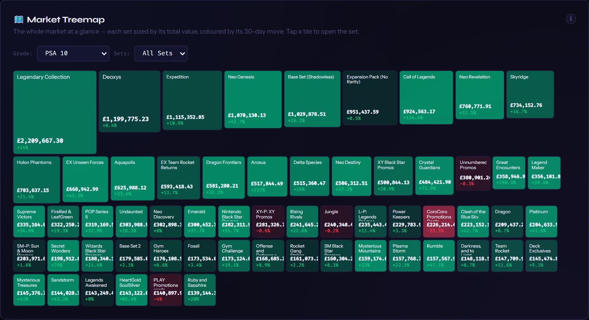Open the Emerald set tile
589x320 pixels.
click(x=200, y=221)
